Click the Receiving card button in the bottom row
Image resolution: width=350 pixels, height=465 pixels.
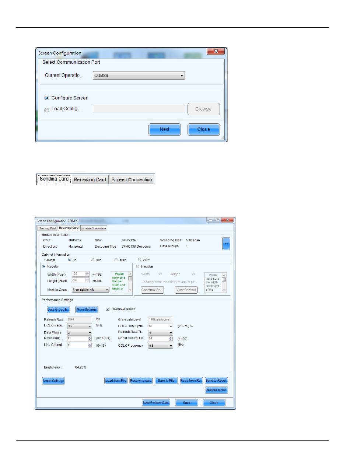click(141, 381)
